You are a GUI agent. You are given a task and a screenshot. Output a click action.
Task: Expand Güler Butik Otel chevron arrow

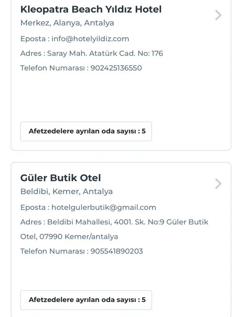click(x=218, y=184)
